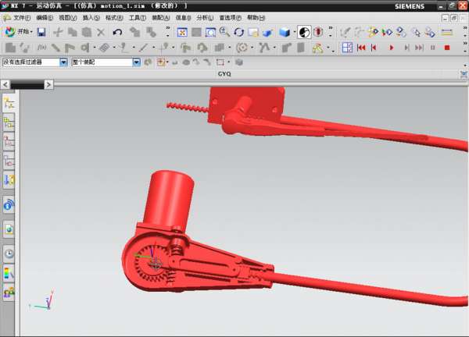Click the animation results grid icon
Screen dimensions: 469x337
click(347, 48)
